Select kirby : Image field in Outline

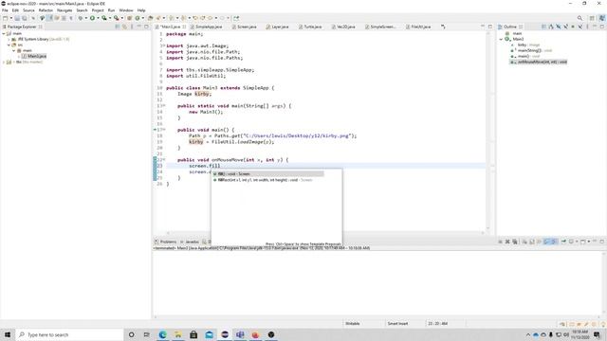coord(525,45)
